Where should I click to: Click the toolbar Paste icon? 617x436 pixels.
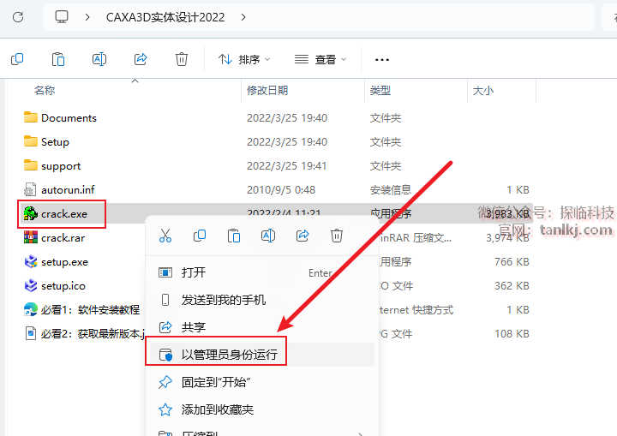(x=58, y=59)
